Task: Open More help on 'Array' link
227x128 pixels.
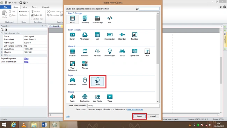Action: 135,109
